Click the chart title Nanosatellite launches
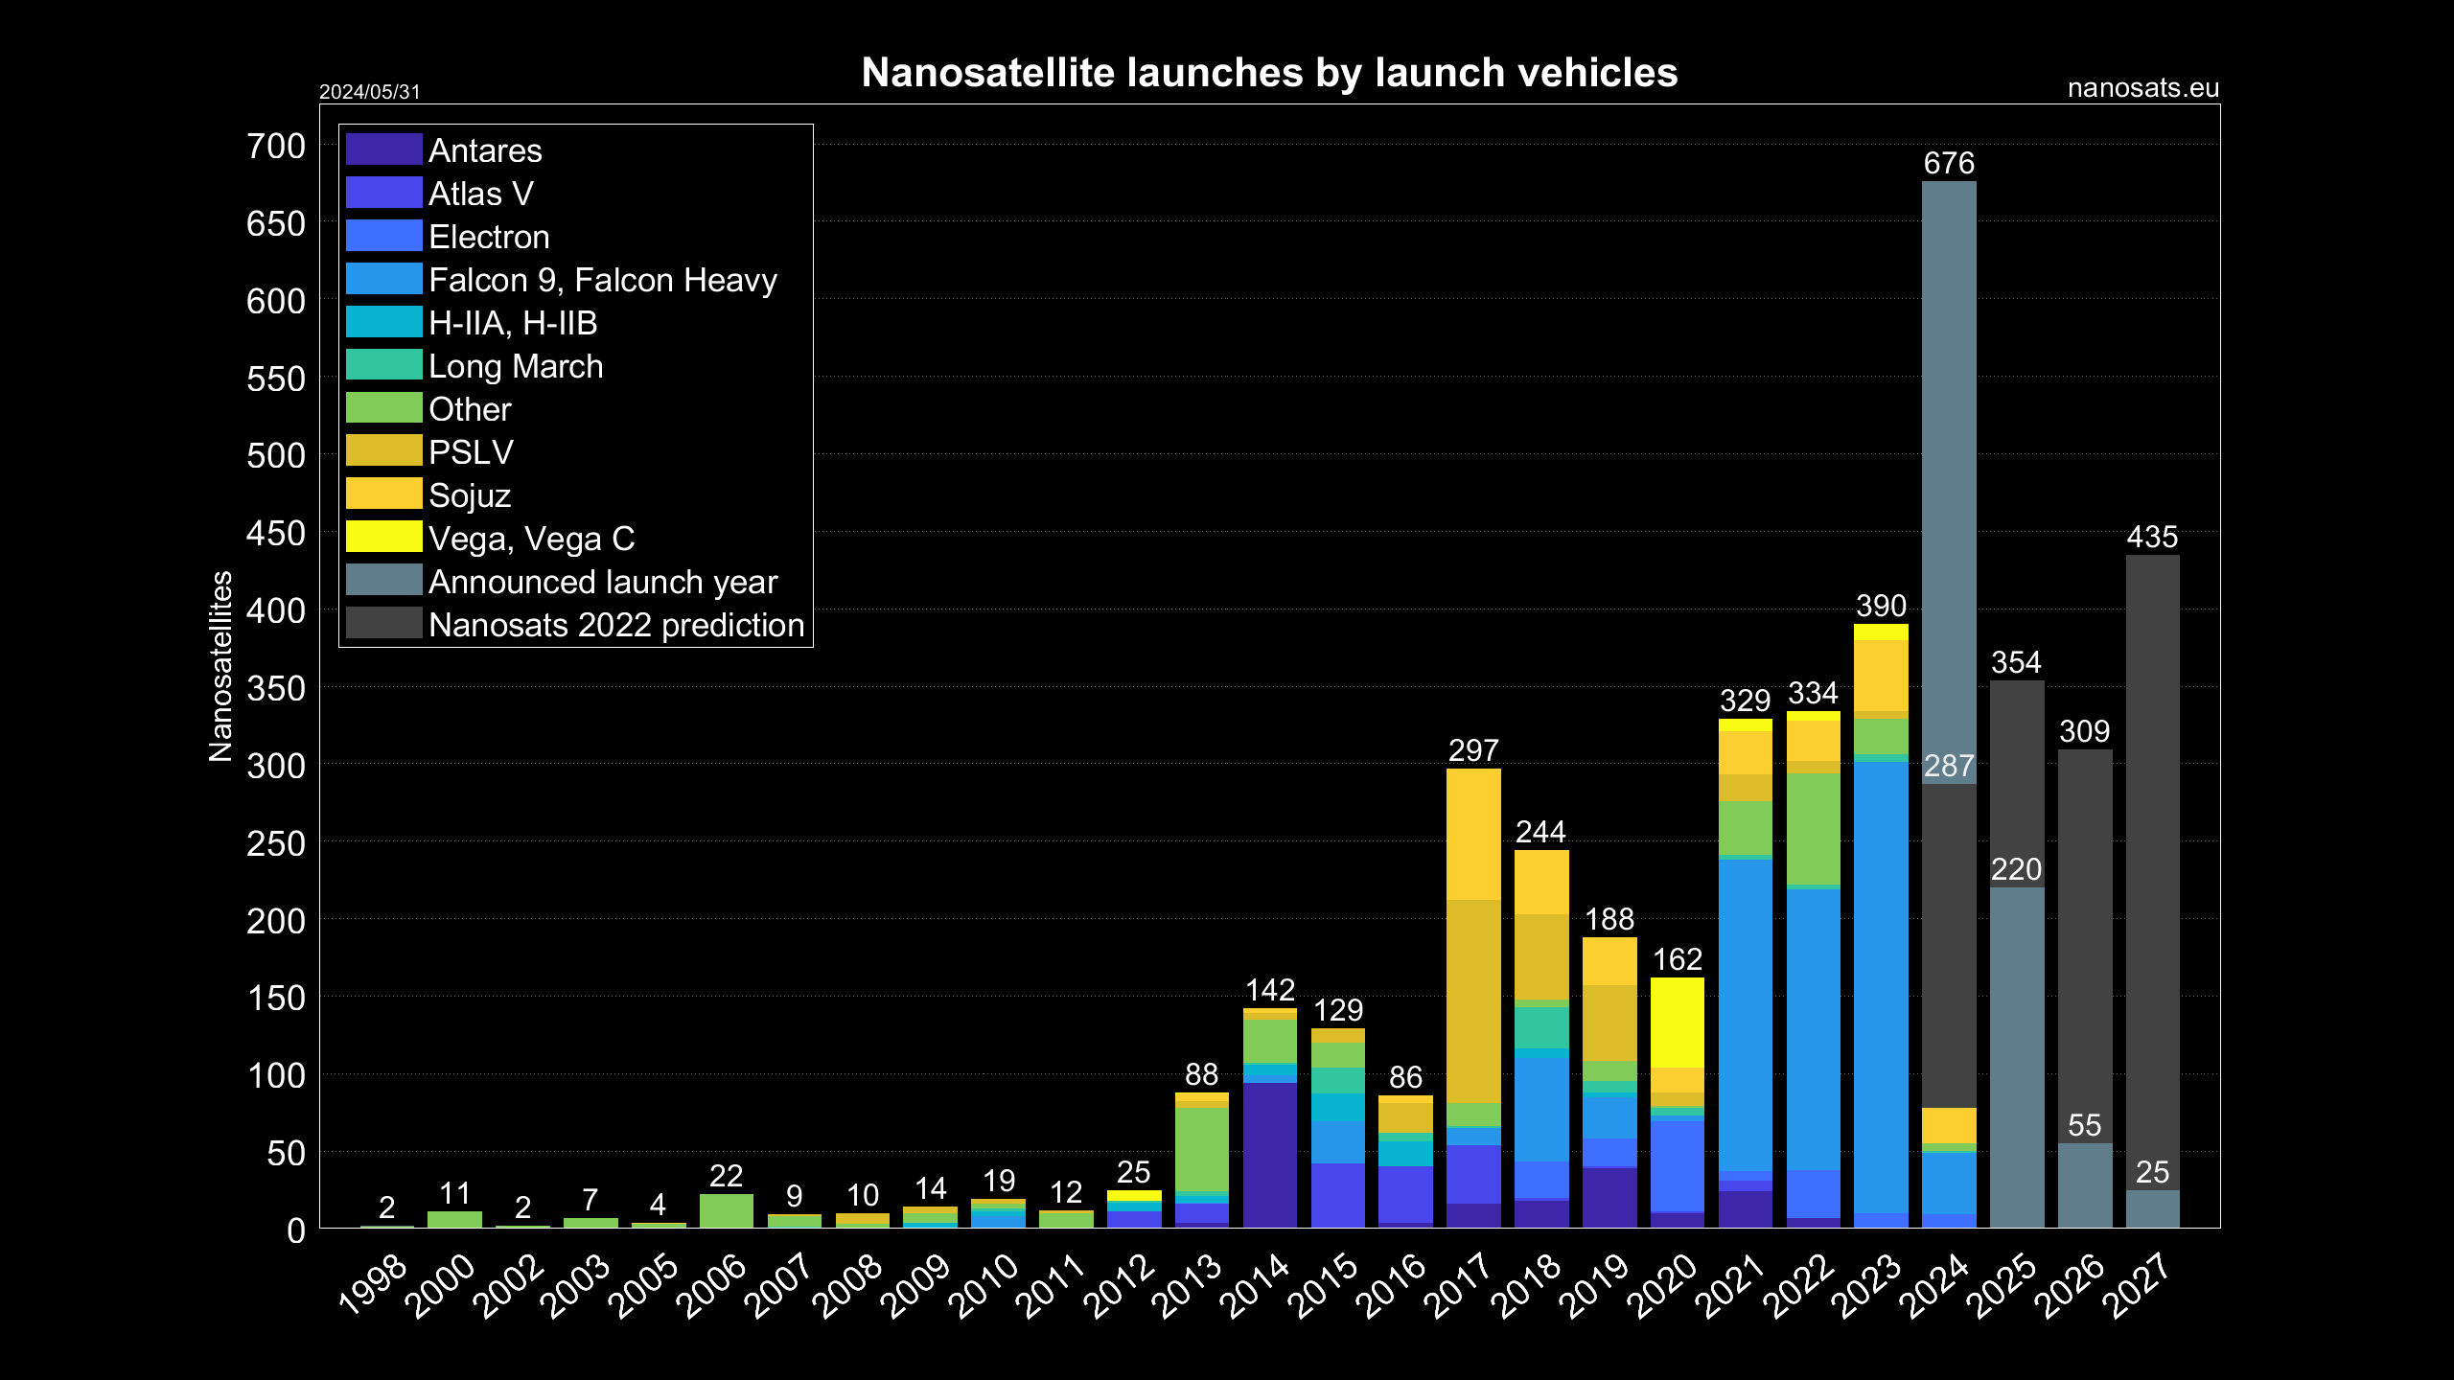This screenshot has width=2454, height=1380. pyautogui.click(x=1269, y=73)
